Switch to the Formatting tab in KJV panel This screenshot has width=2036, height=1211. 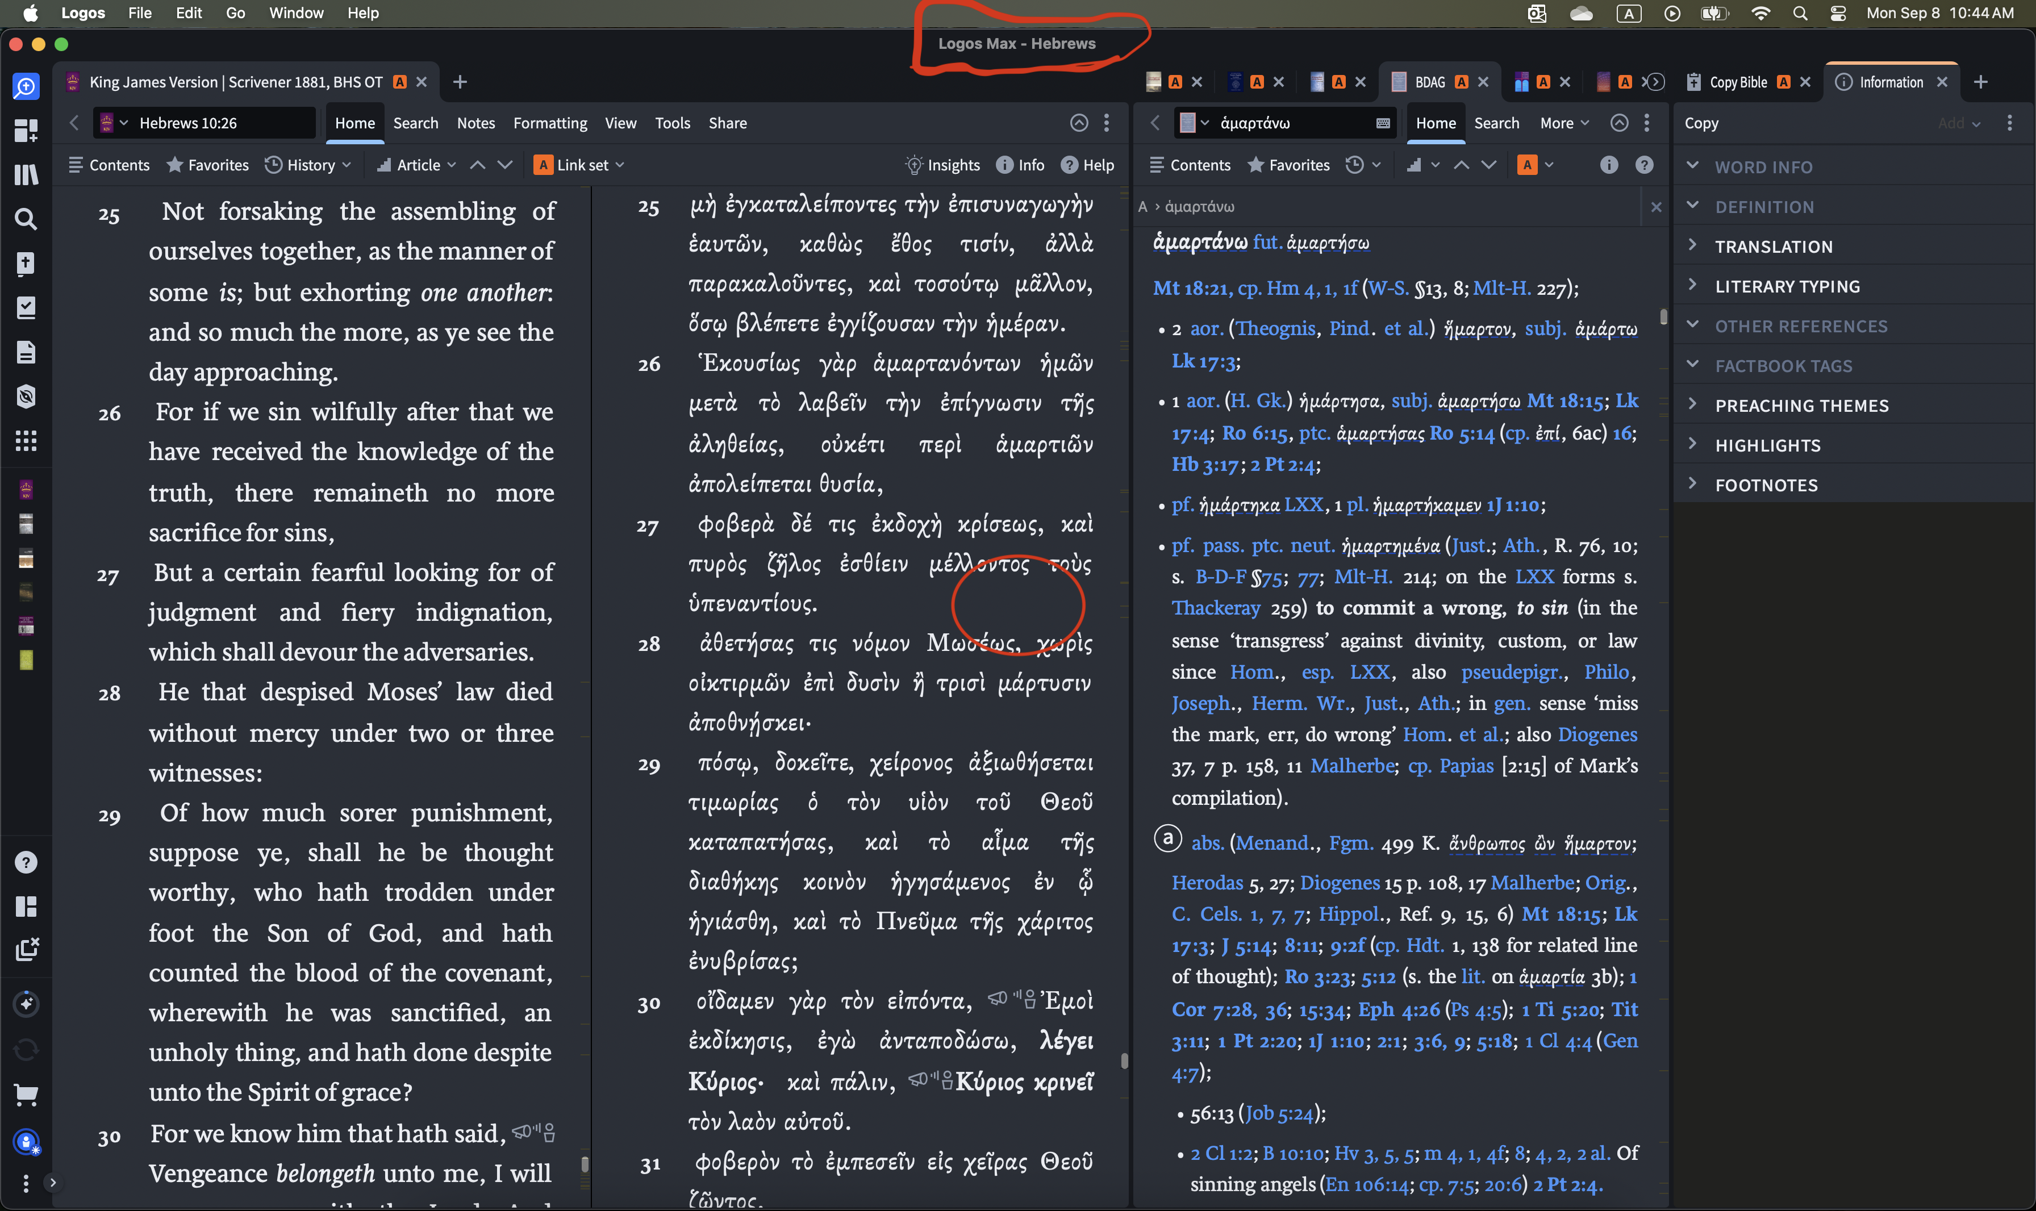pyautogui.click(x=550, y=123)
